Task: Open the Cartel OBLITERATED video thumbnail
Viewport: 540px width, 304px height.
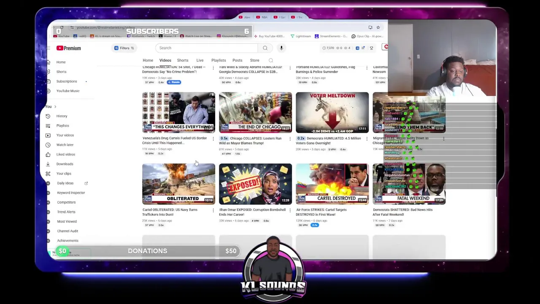Action: tap(178, 184)
